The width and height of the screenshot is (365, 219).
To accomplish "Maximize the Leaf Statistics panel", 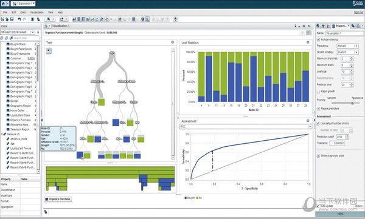I will point(308,42).
